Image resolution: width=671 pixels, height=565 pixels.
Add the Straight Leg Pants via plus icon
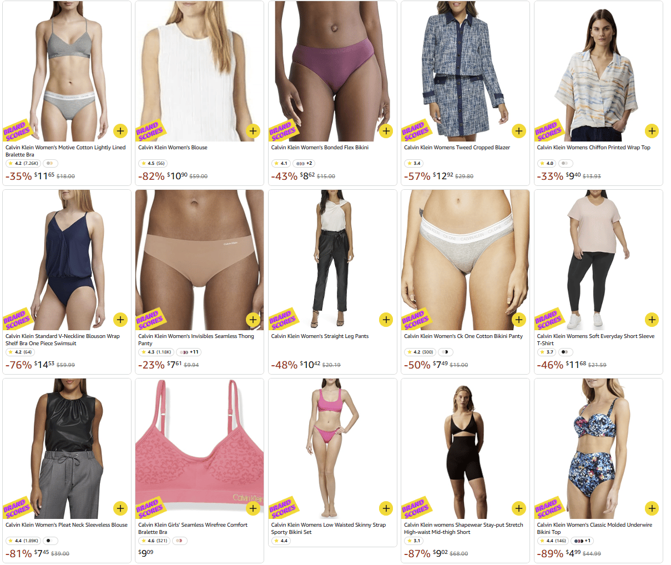[386, 320]
